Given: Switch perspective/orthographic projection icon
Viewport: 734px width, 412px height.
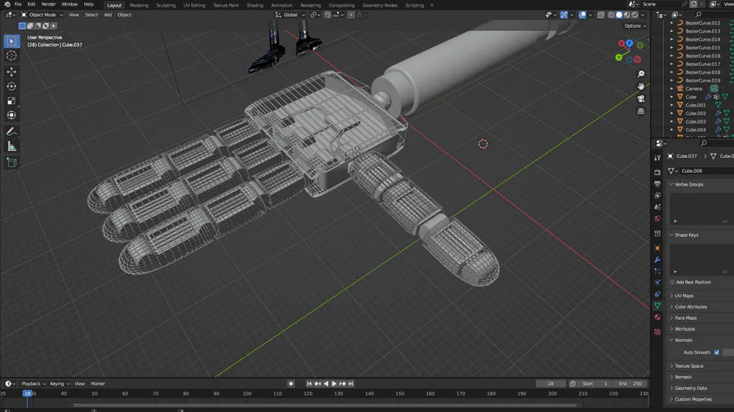Looking at the screenshot, I should (x=641, y=112).
